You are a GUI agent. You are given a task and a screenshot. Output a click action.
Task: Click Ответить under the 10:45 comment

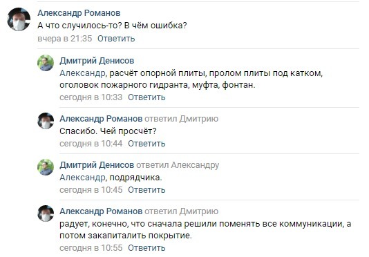click(146, 190)
